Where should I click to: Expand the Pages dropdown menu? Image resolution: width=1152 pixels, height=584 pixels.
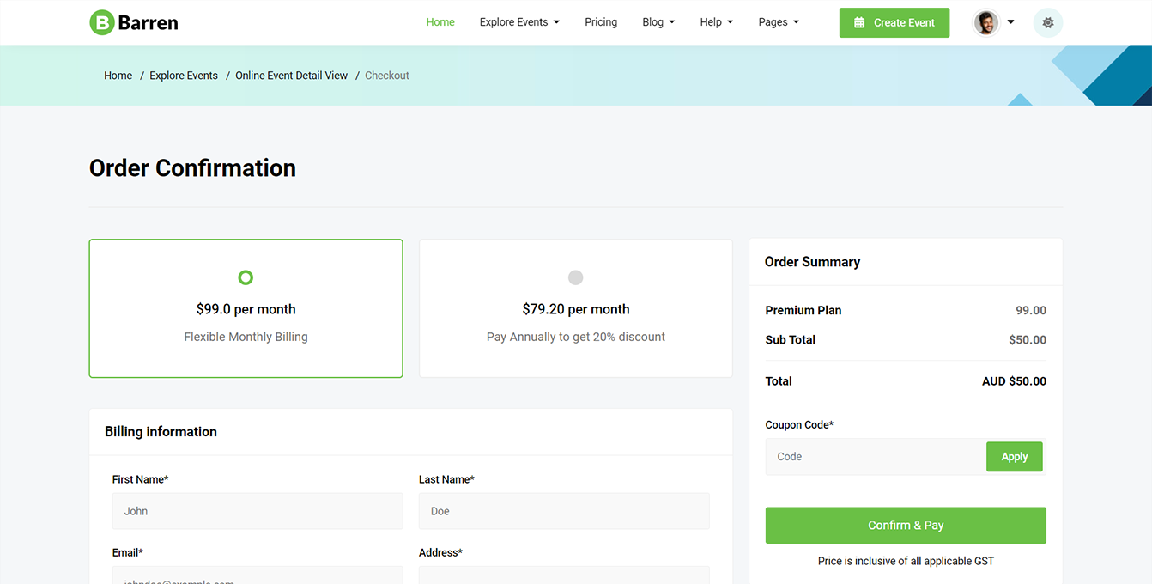pyautogui.click(x=779, y=22)
